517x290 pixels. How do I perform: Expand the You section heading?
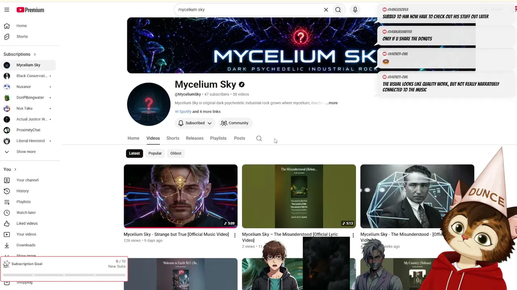click(x=10, y=169)
